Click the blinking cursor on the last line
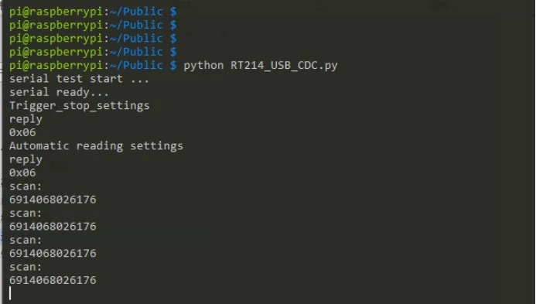The image size is (536, 304). [x=10, y=293]
